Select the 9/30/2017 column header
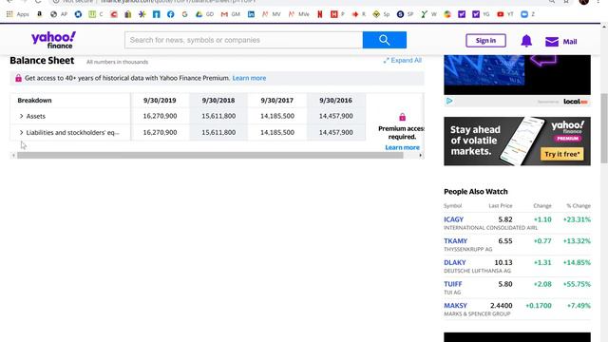The width and height of the screenshot is (608, 342). tap(276, 101)
